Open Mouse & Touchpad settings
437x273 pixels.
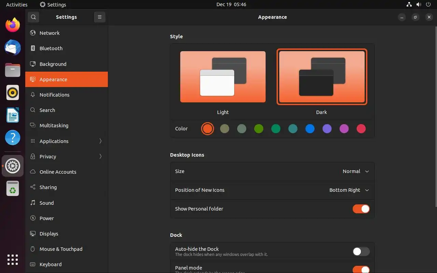click(x=67, y=249)
